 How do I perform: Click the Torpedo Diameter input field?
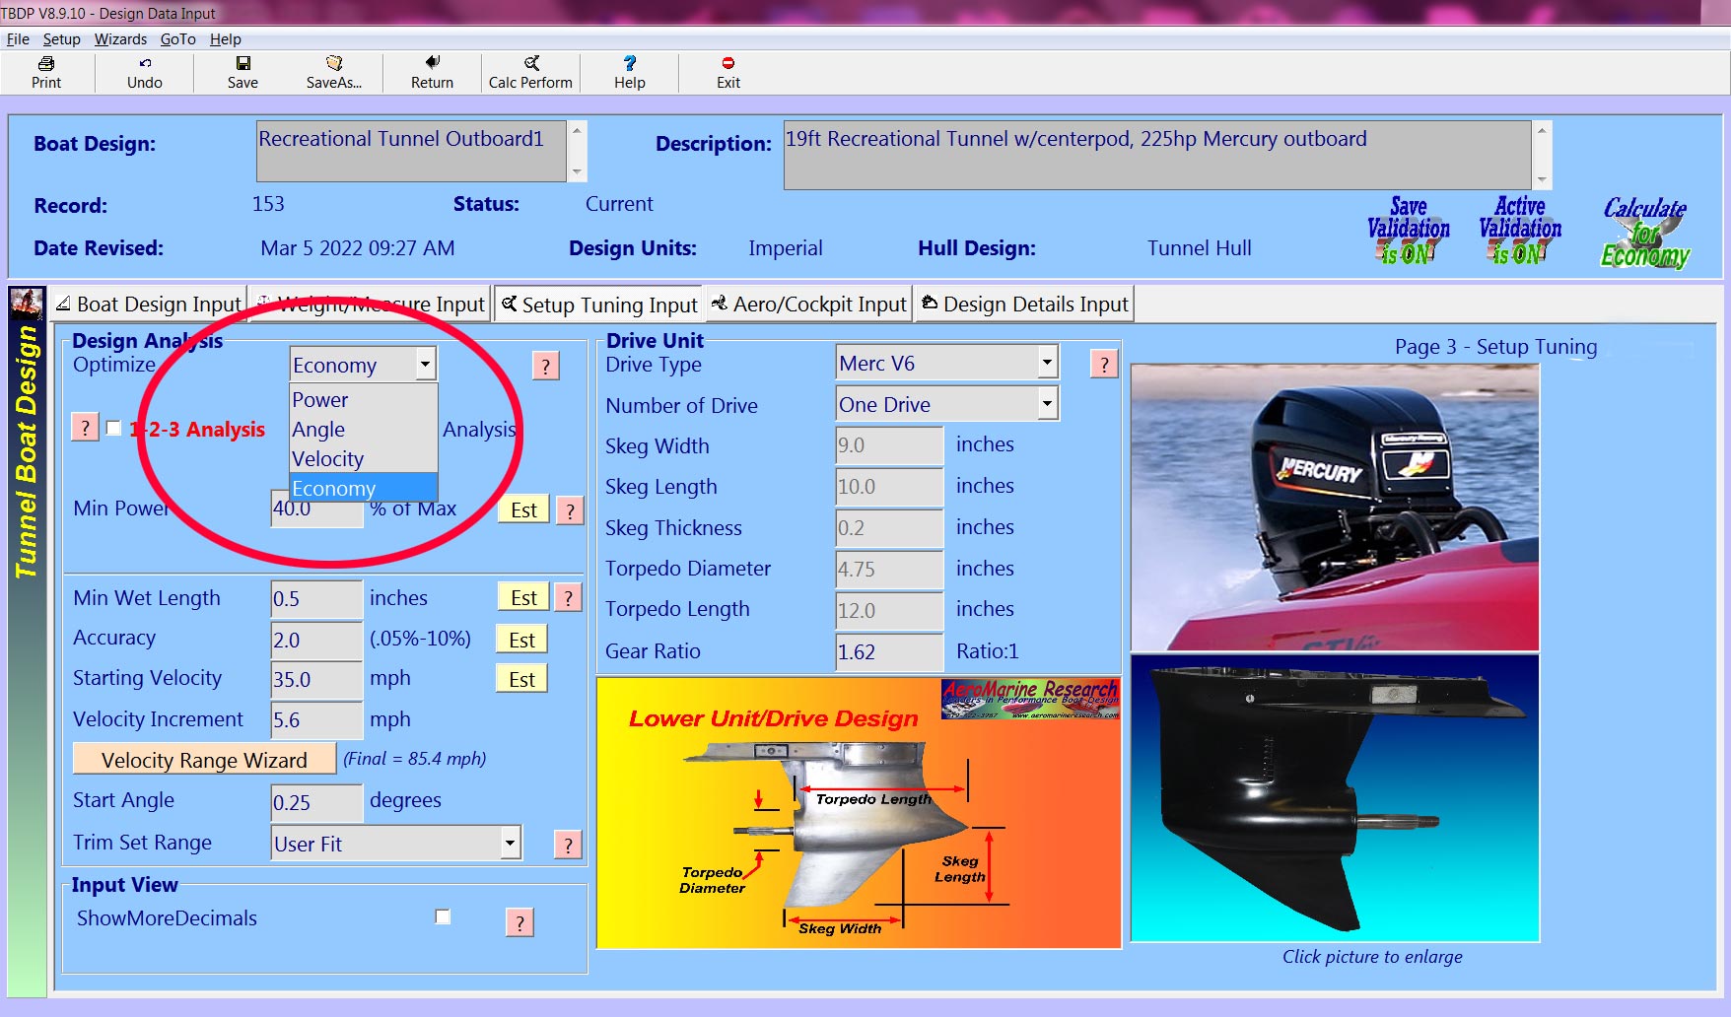coord(889,570)
